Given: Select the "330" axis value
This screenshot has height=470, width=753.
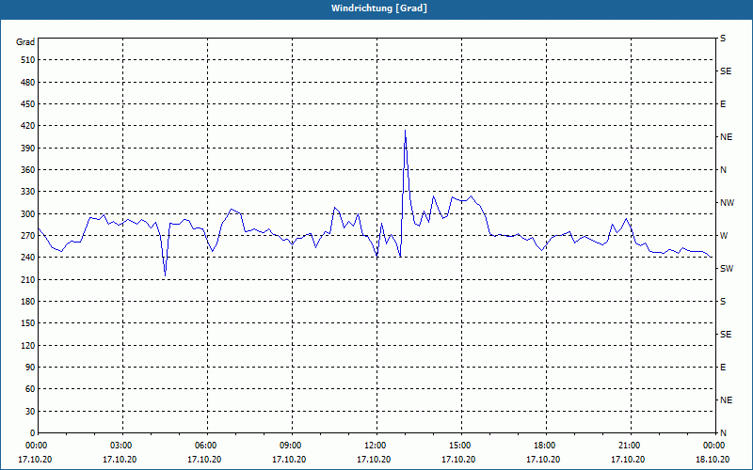Looking at the screenshot, I should [x=28, y=192].
